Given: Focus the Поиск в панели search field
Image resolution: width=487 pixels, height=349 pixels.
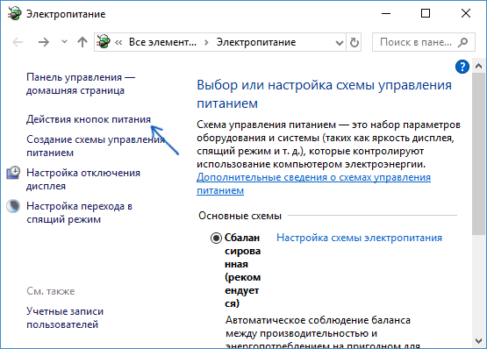Looking at the screenshot, I should point(424,42).
